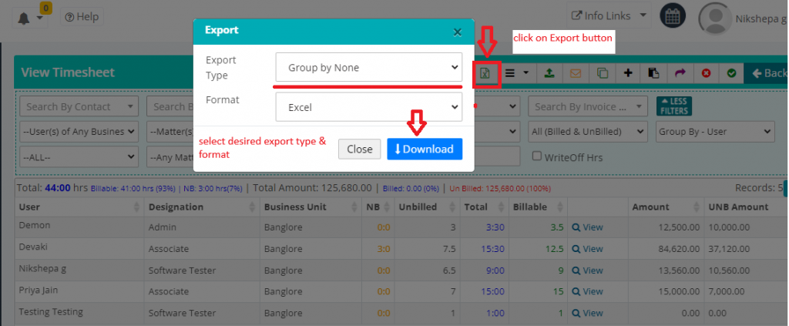Screen dimensions: 789x326
Task: Click the Help link
Action: [82, 16]
